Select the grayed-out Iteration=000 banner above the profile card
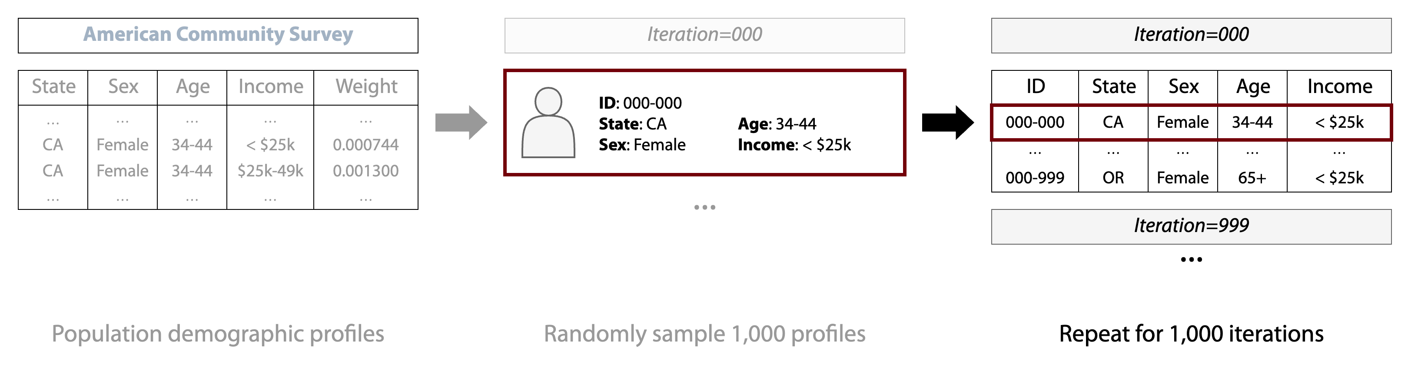Screen dimensions: 1408x365 tap(704, 35)
